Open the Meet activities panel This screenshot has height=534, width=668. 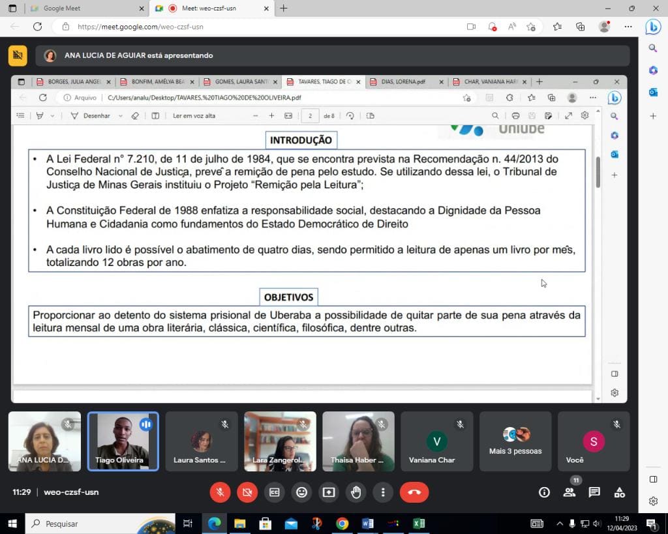(620, 492)
